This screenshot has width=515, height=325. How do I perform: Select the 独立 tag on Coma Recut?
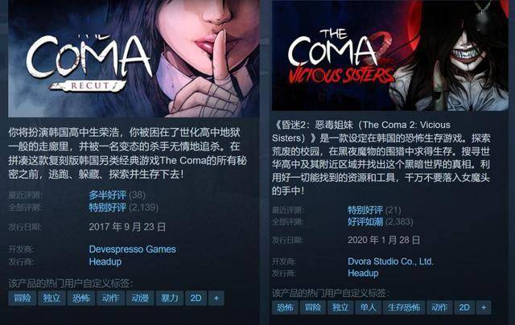point(51,298)
